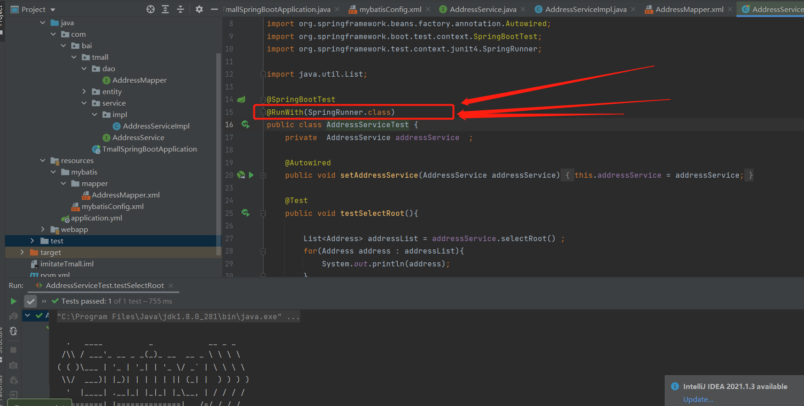This screenshot has width=804, height=406.
Task: Expand the entity package node
Action: 84,91
